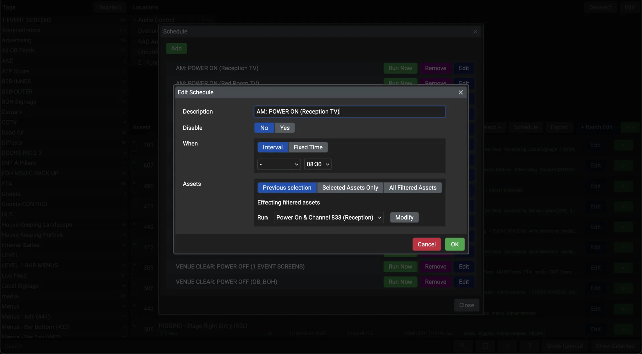642x354 pixels.
Task: Run Now the OB_BOH power off schedule
Action: tap(400, 282)
